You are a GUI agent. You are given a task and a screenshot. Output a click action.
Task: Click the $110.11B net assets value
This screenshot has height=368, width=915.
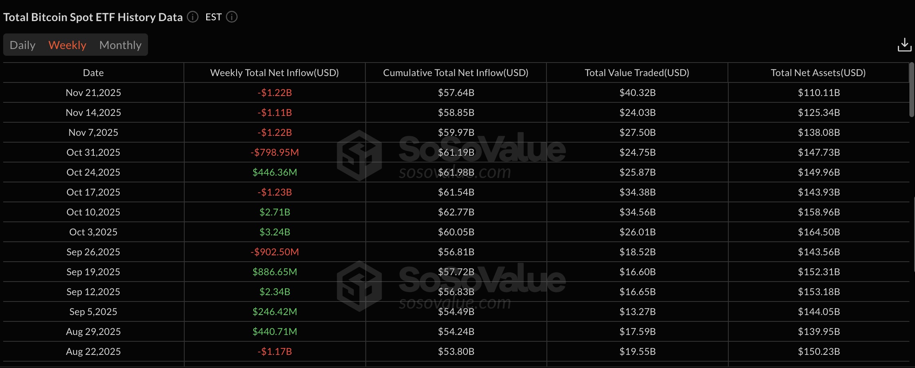pos(818,92)
